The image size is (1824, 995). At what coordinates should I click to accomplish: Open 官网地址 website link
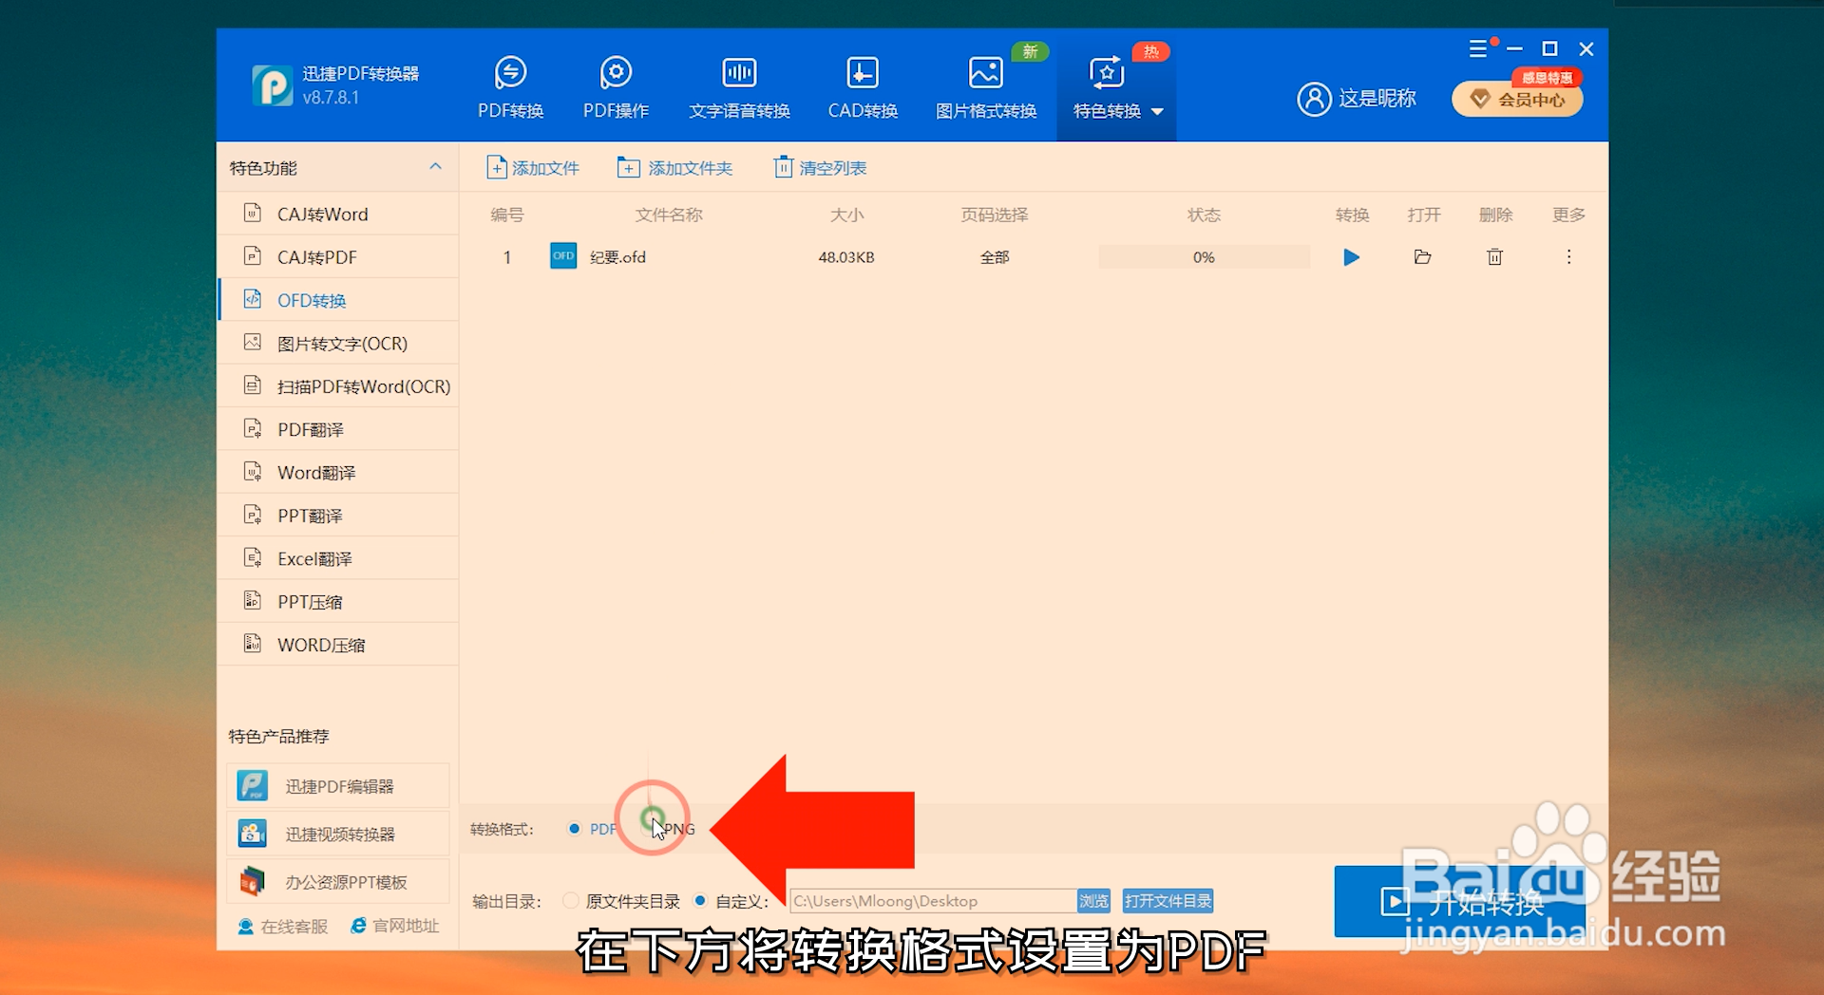(394, 926)
